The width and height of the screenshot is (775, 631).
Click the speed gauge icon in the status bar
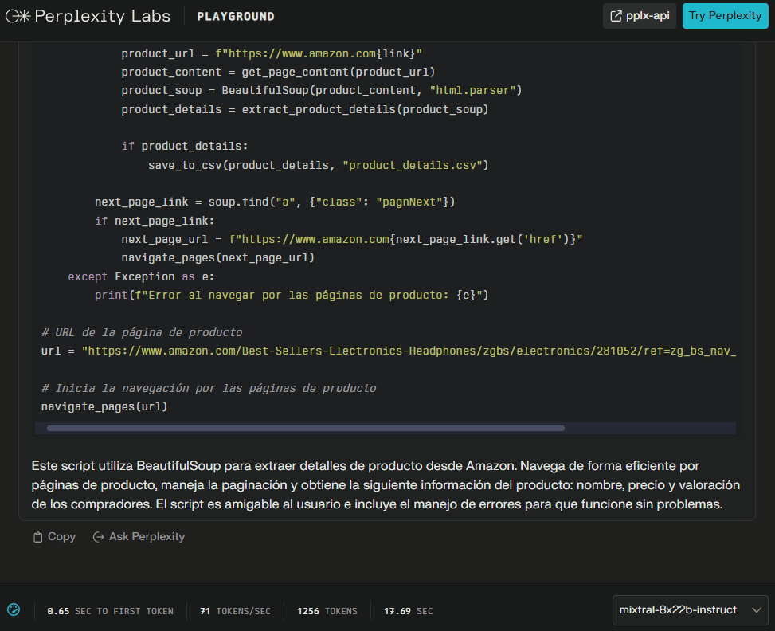coord(14,609)
